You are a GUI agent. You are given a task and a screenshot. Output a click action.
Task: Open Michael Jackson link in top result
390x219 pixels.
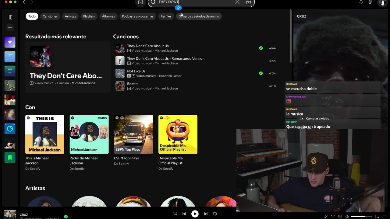coord(83,83)
